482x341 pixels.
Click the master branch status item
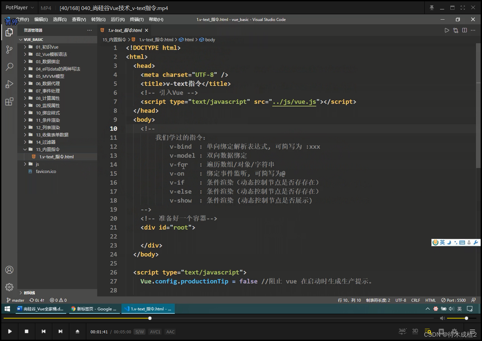[15, 300]
